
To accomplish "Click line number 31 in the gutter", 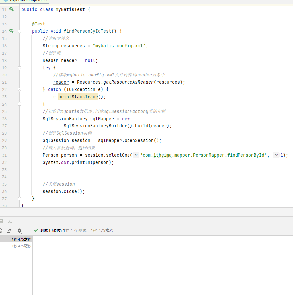I will (x=4, y=155).
